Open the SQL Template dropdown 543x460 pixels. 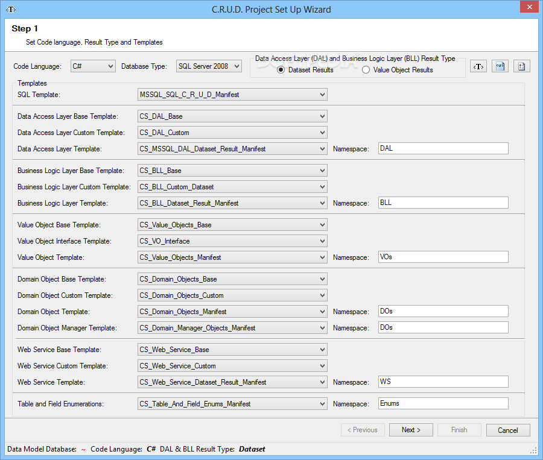(232, 95)
